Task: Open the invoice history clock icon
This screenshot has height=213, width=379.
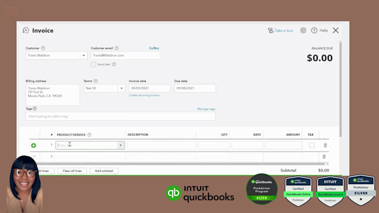Action: click(x=26, y=30)
